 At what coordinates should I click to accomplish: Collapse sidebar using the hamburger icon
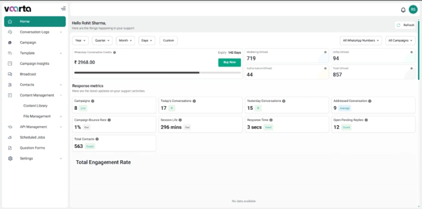[63, 8]
